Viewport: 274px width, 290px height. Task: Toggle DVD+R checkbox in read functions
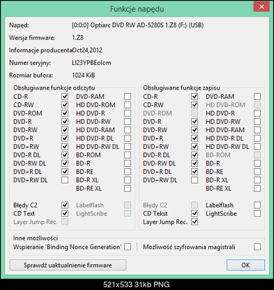[65, 138]
